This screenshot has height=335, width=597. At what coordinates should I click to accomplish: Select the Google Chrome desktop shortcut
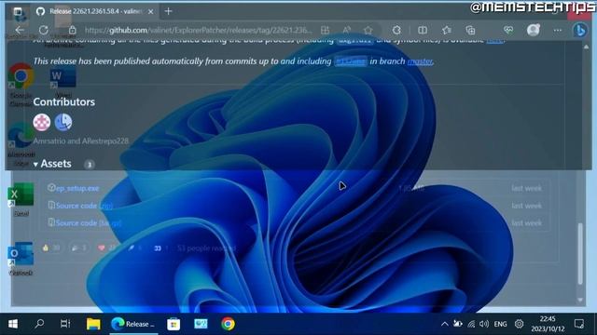pyautogui.click(x=21, y=85)
